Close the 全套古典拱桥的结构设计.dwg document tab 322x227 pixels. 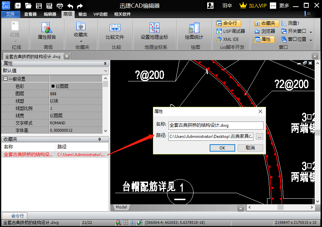[x=67, y=56]
